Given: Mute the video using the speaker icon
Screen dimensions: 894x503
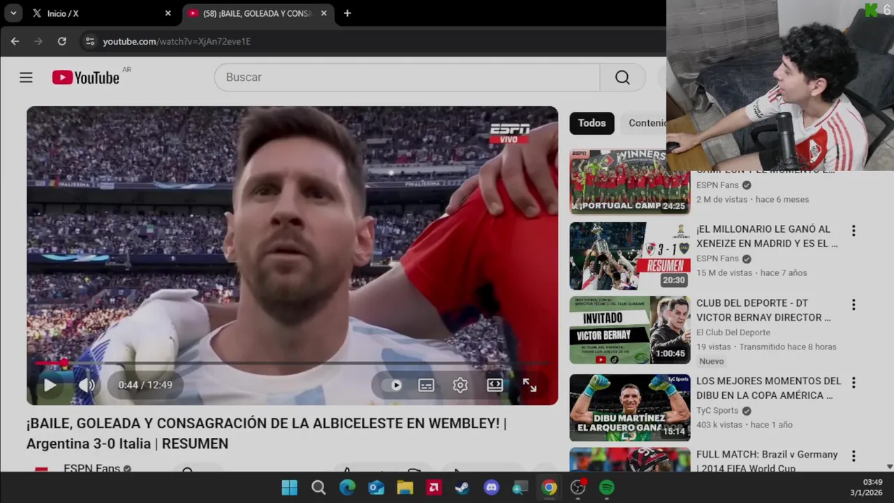Looking at the screenshot, I should tap(86, 385).
